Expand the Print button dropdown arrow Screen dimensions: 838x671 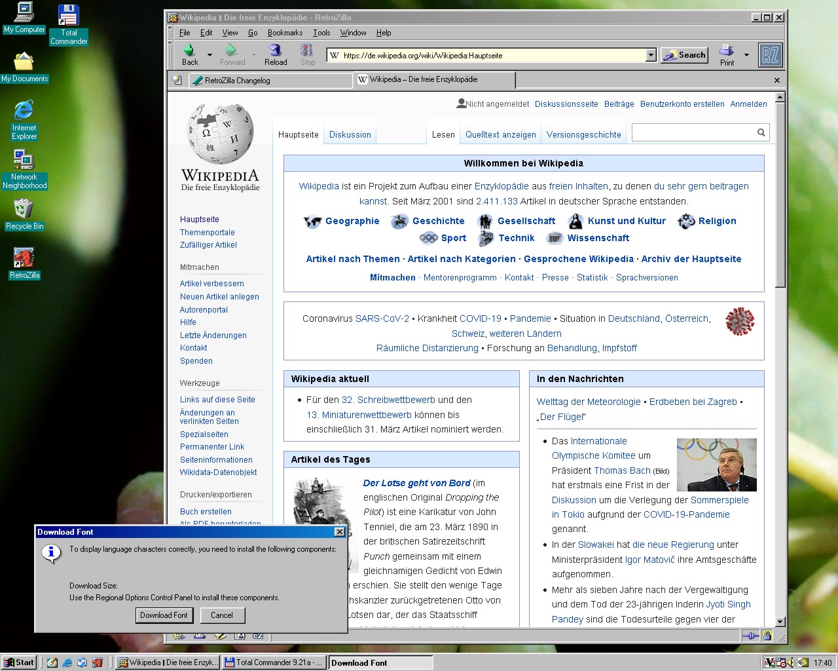746,55
